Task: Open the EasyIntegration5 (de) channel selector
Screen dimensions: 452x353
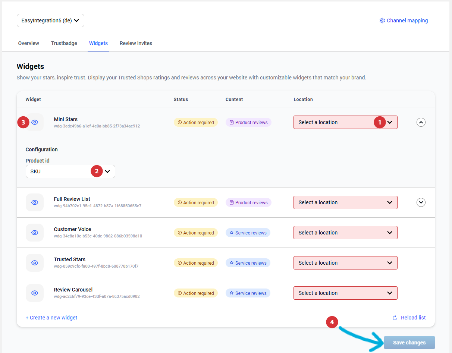Action: click(50, 21)
